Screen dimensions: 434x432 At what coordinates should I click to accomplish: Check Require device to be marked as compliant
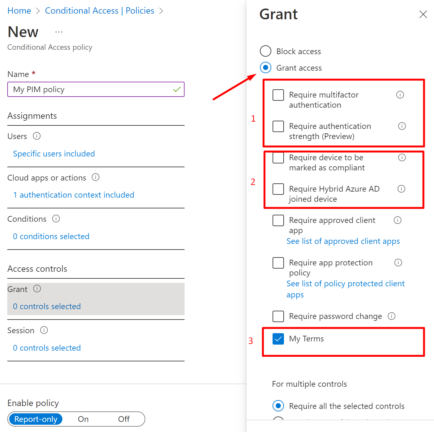278,158
